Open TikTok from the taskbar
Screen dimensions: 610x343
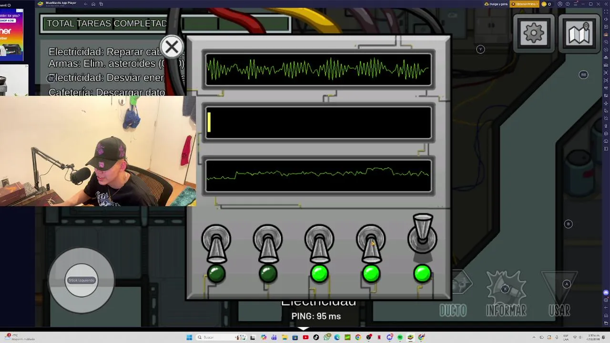(x=316, y=337)
